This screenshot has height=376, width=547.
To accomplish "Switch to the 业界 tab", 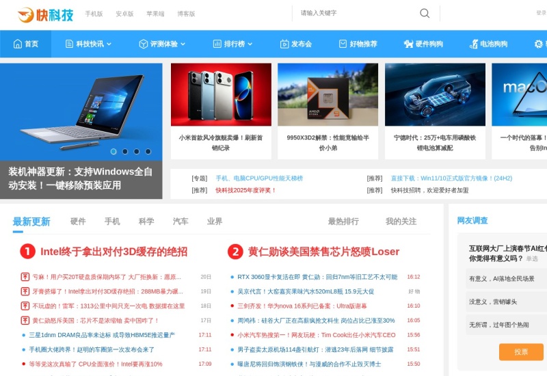I will [215, 221].
